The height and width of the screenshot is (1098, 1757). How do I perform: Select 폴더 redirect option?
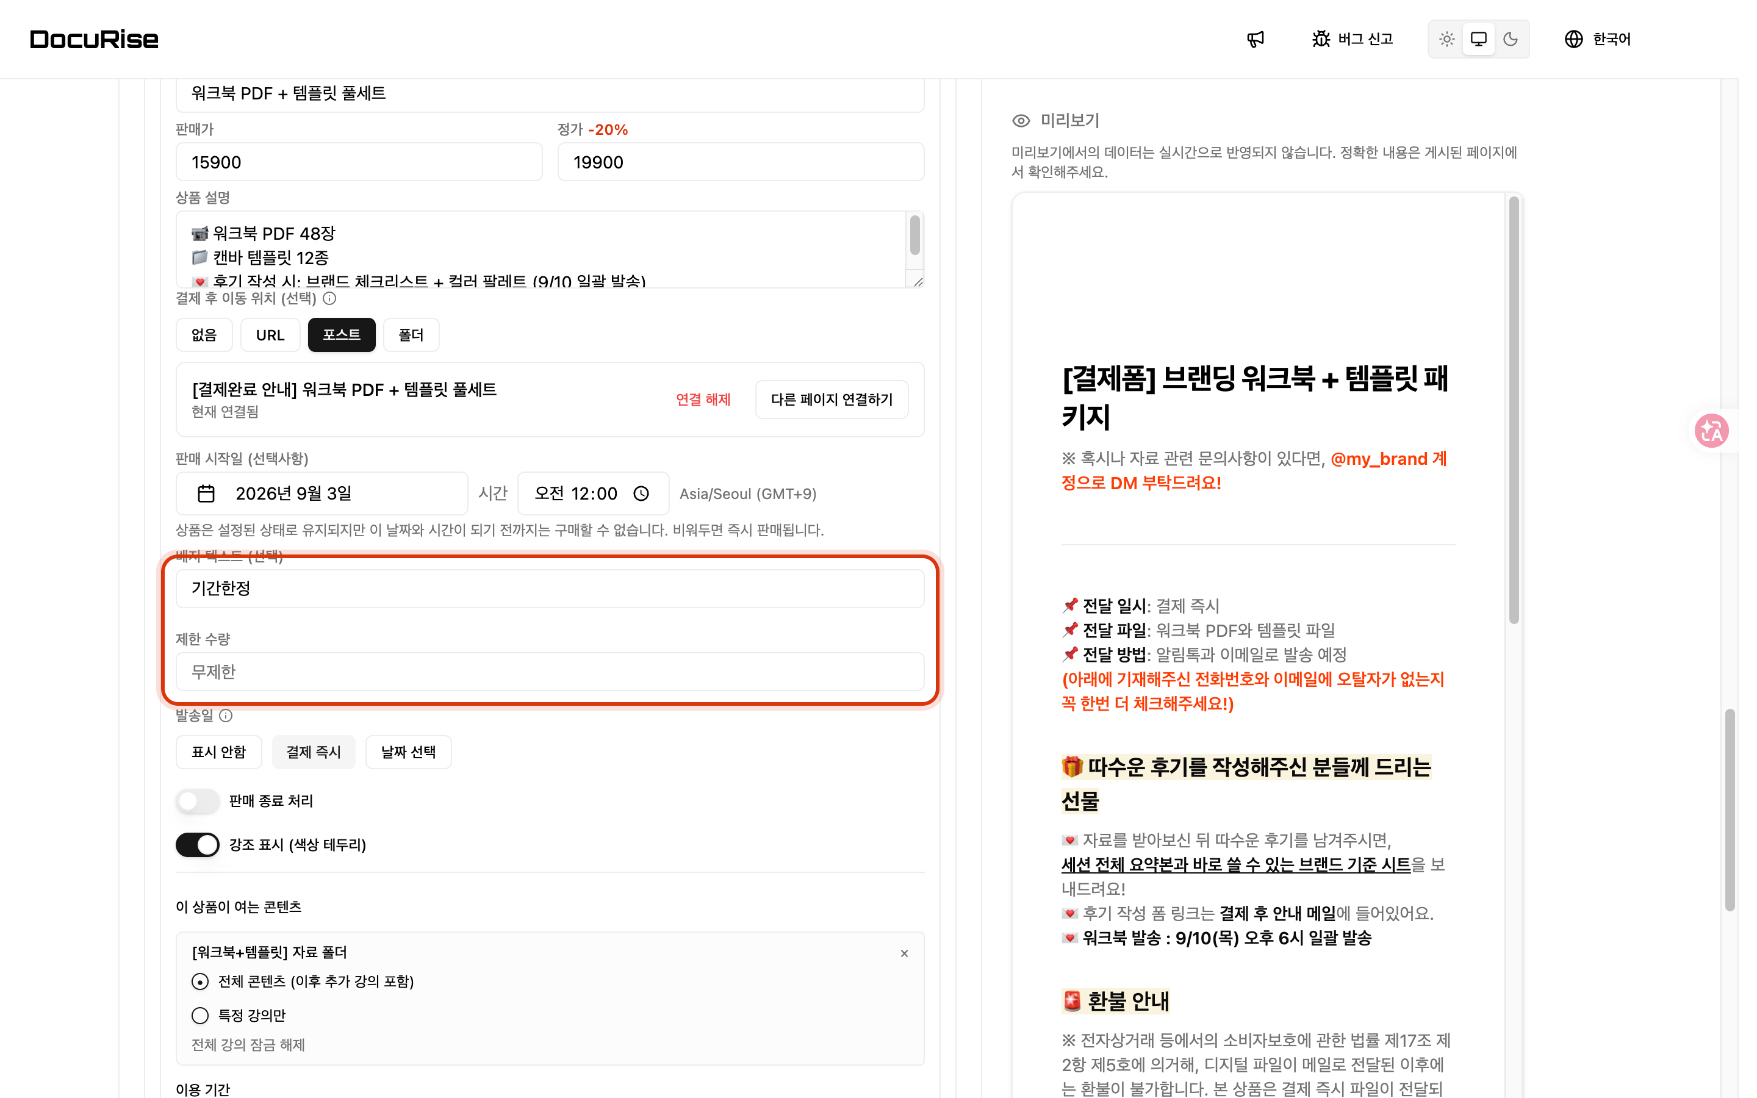pos(411,335)
